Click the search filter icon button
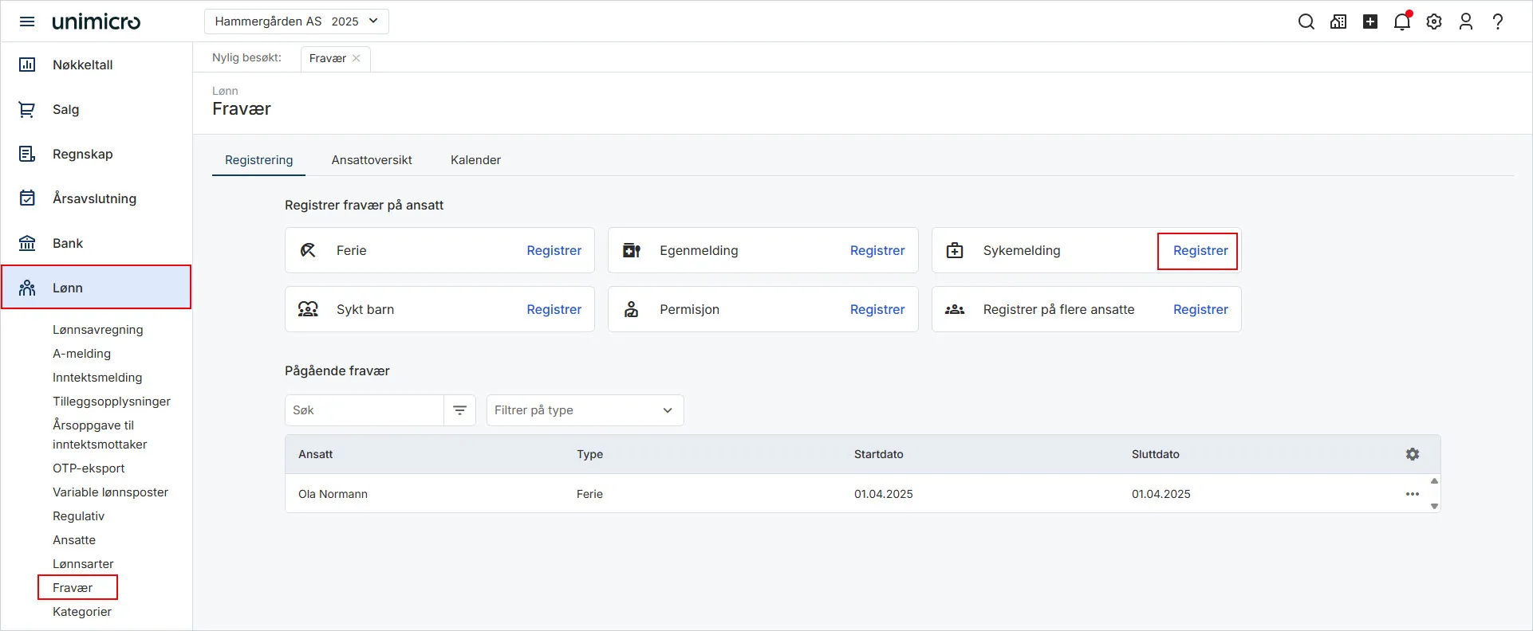1533x631 pixels. tap(460, 410)
